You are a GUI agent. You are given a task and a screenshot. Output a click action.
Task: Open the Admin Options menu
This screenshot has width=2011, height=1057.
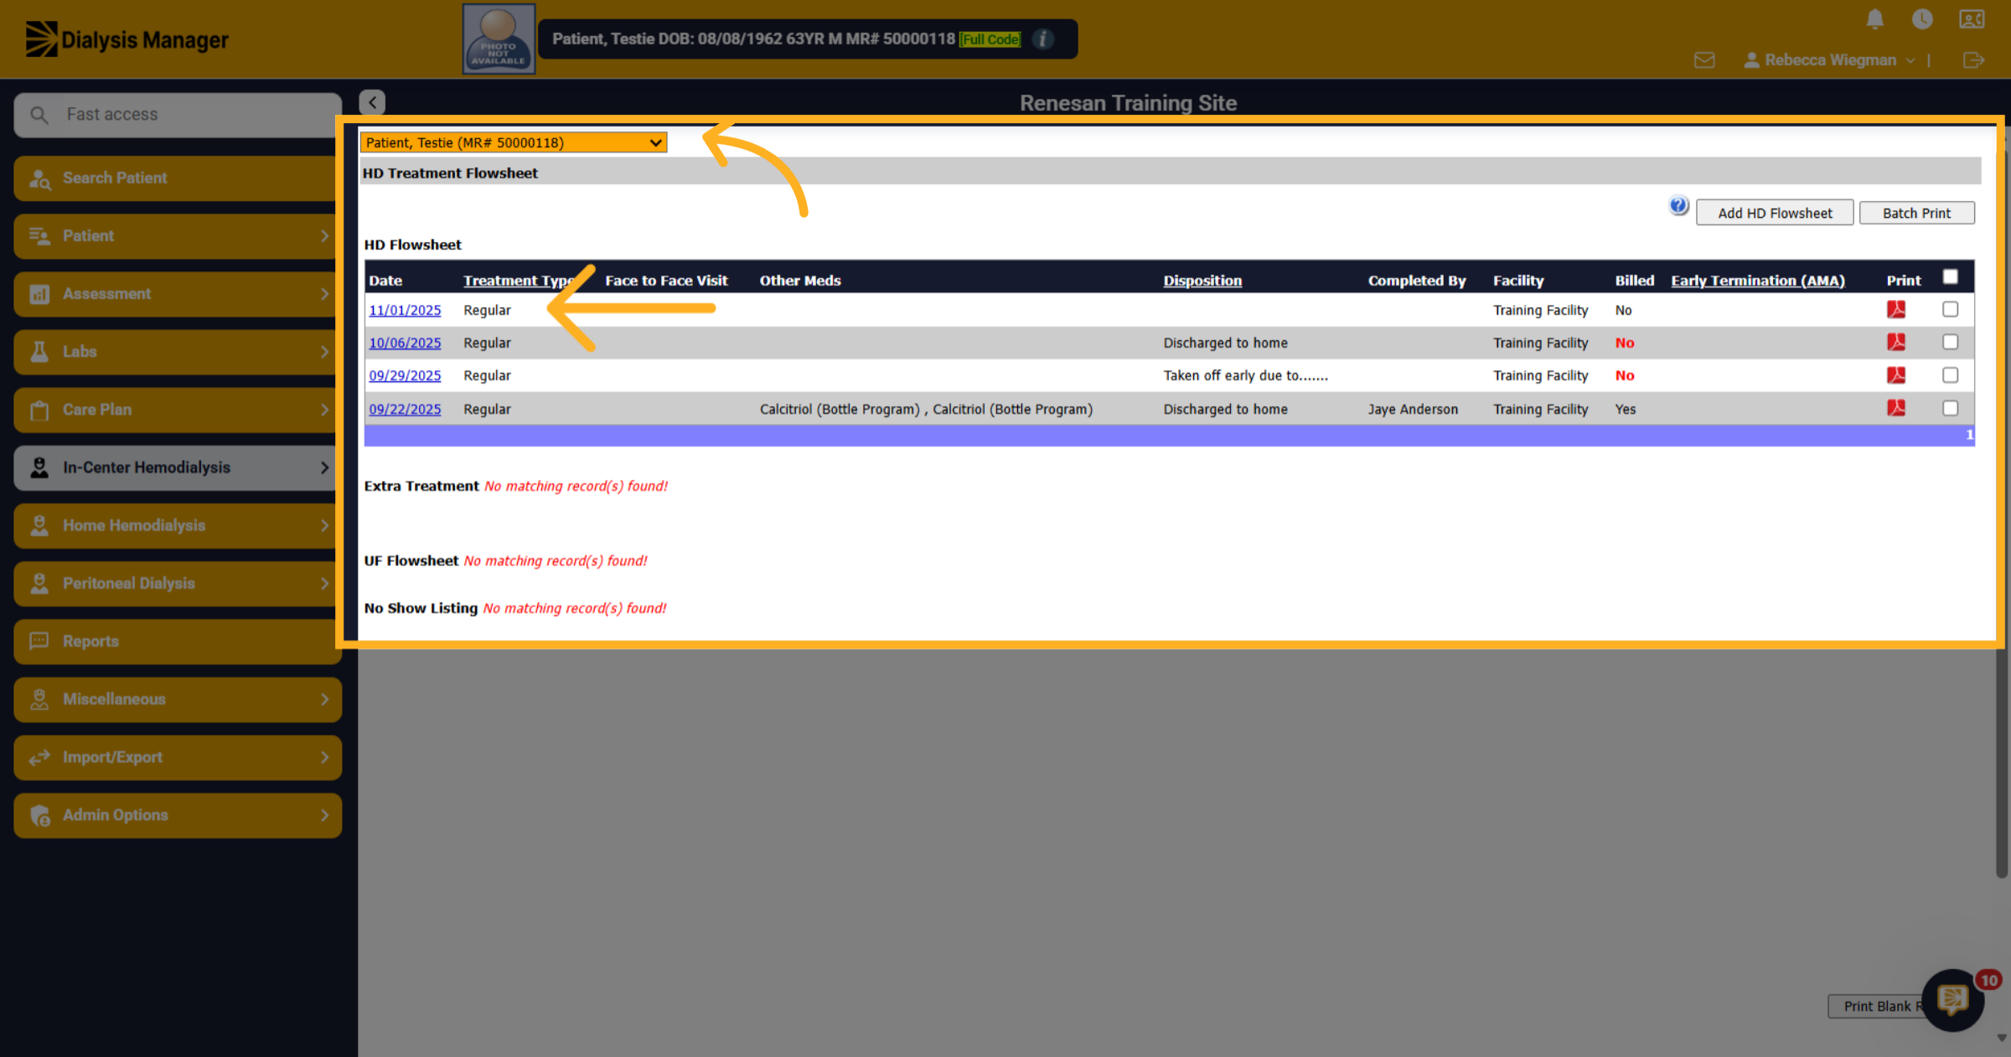(x=178, y=815)
